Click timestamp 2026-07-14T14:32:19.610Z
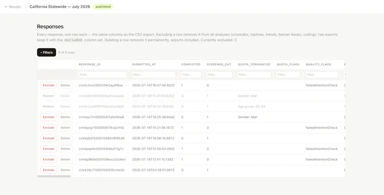Screen dimensions: 384x195 coord(153,106)
